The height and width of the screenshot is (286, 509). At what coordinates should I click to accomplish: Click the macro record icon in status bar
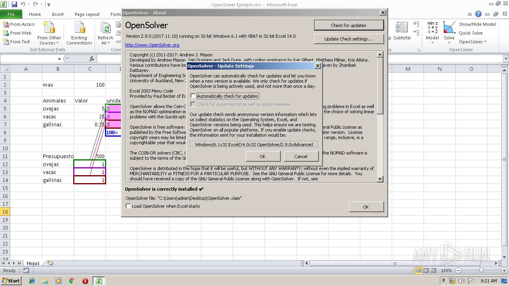pyautogui.click(x=26, y=271)
